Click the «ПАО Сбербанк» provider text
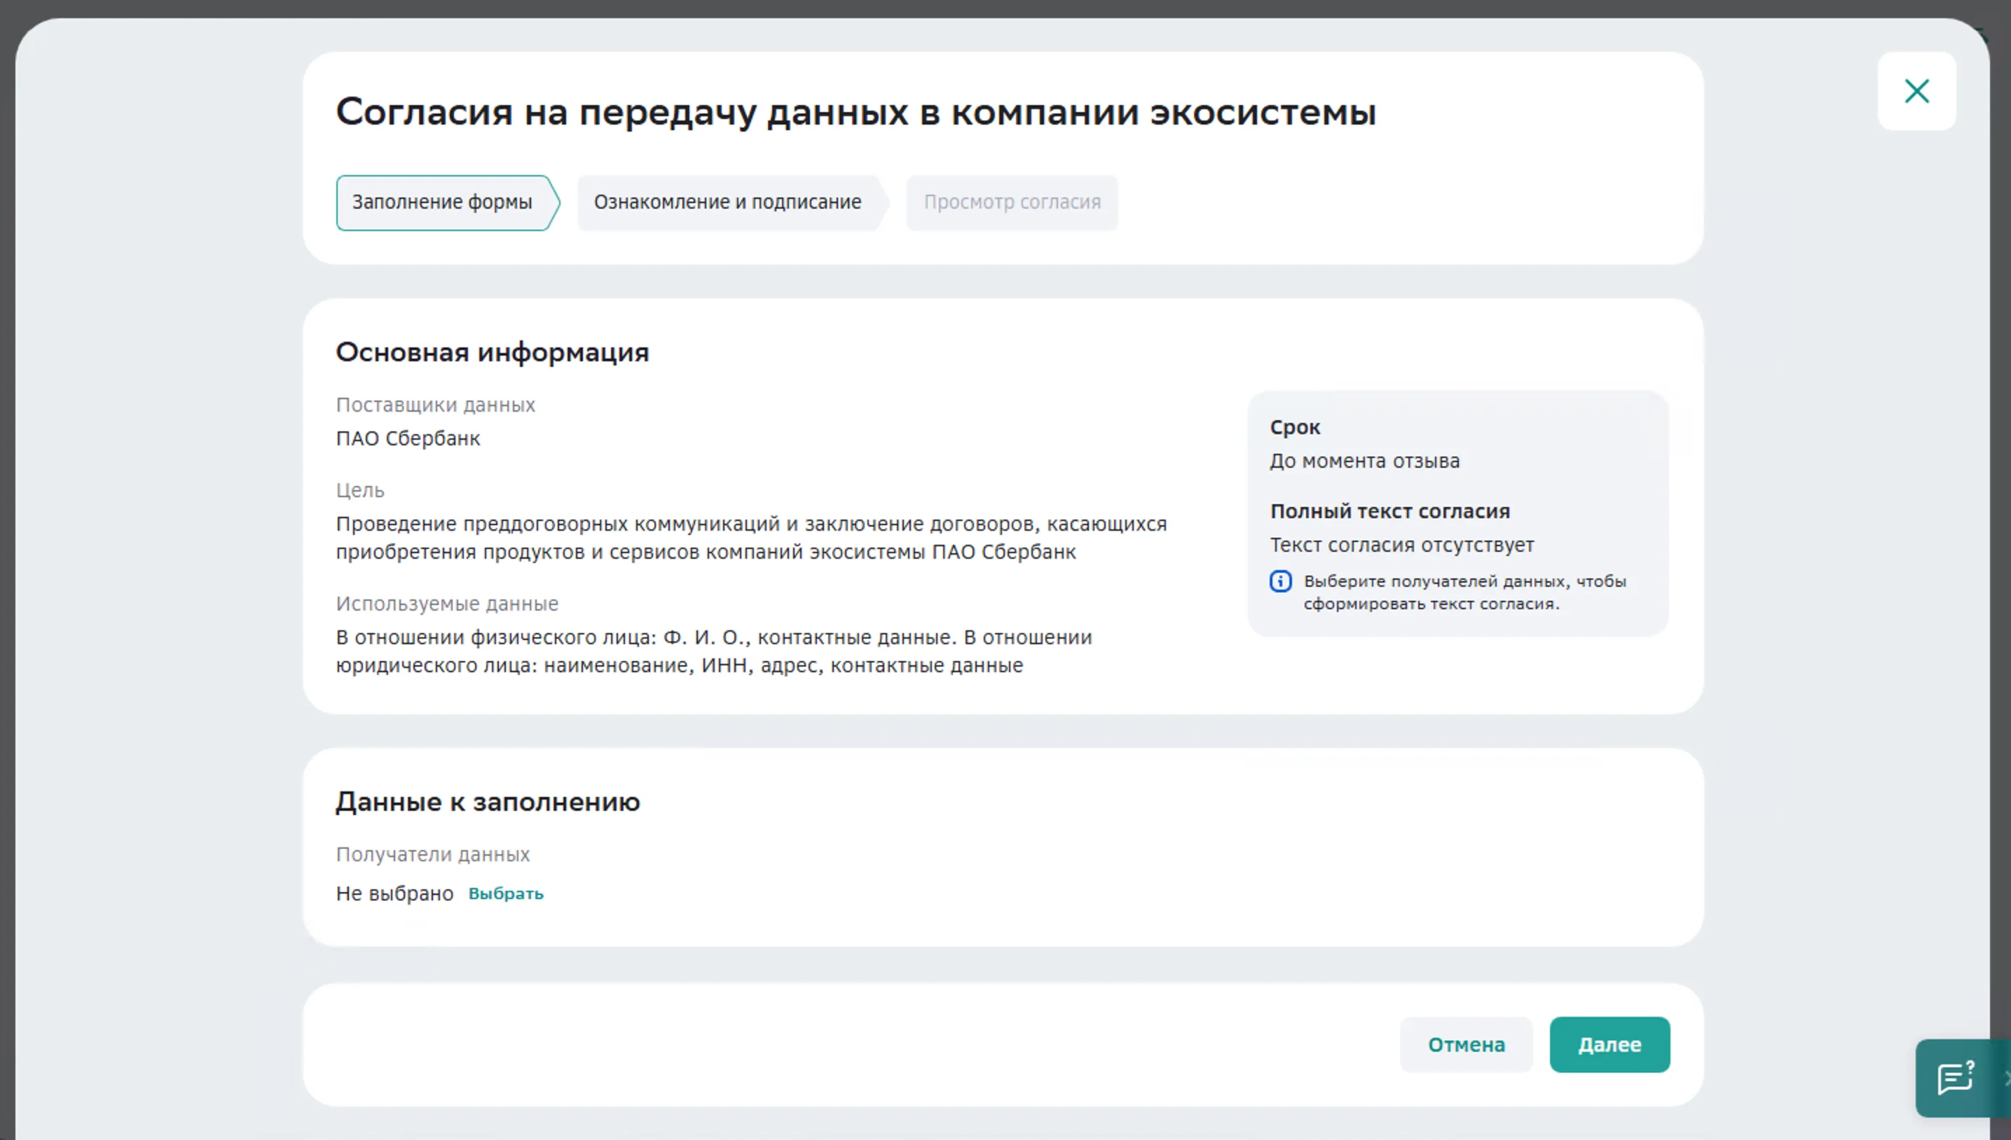The image size is (2011, 1140). [407, 438]
